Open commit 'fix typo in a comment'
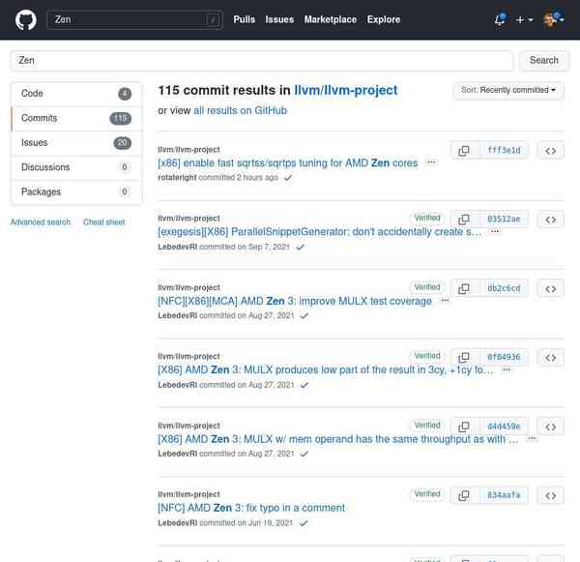This screenshot has height=562, width=580. [251, 508]
